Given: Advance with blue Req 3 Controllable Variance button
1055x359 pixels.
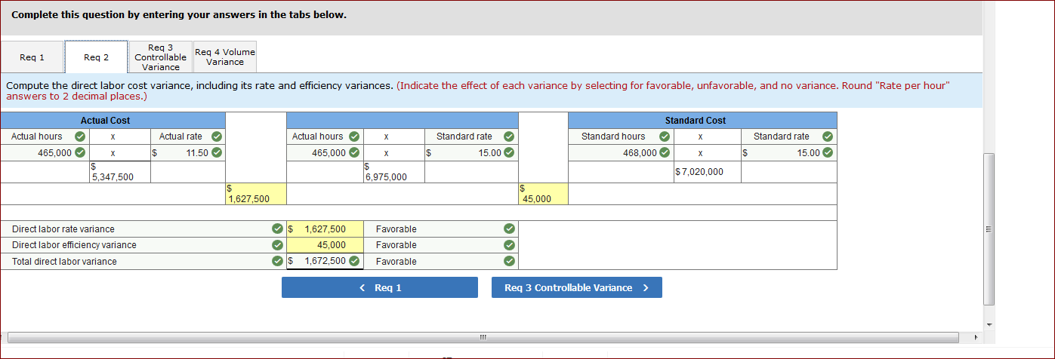Looking at the screenshot, I should (x=577, y=287).
